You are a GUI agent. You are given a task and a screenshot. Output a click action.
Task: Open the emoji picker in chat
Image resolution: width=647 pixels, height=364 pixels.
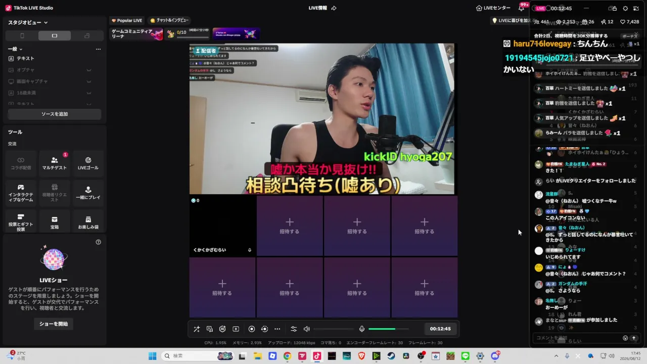(x=625, y=338)
